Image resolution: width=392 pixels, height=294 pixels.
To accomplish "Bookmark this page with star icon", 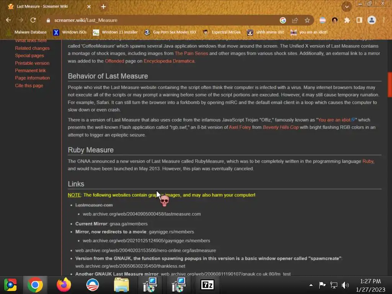I will click(x=307, y=20).
